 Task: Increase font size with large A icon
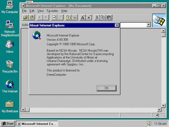82,17
